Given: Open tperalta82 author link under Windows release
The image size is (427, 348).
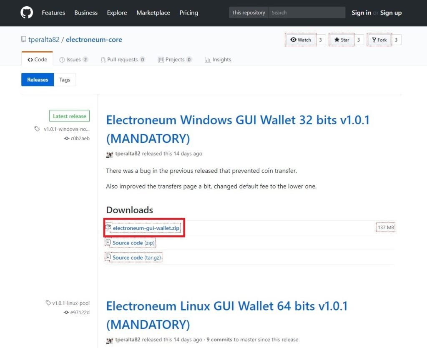Looking at the screenshot, I should click(128, 154).
